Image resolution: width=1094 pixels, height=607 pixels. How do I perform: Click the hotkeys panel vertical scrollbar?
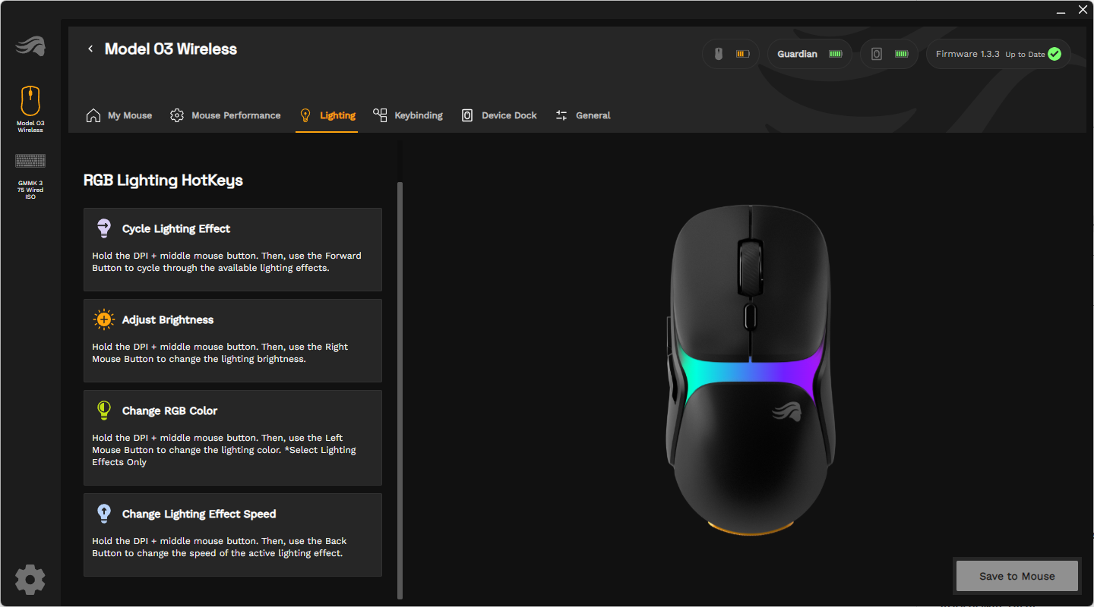(x=400, y=391)
